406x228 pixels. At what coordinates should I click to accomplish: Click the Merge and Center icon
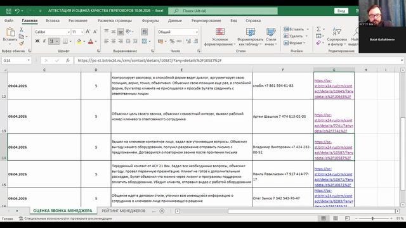tap(145, 41)
